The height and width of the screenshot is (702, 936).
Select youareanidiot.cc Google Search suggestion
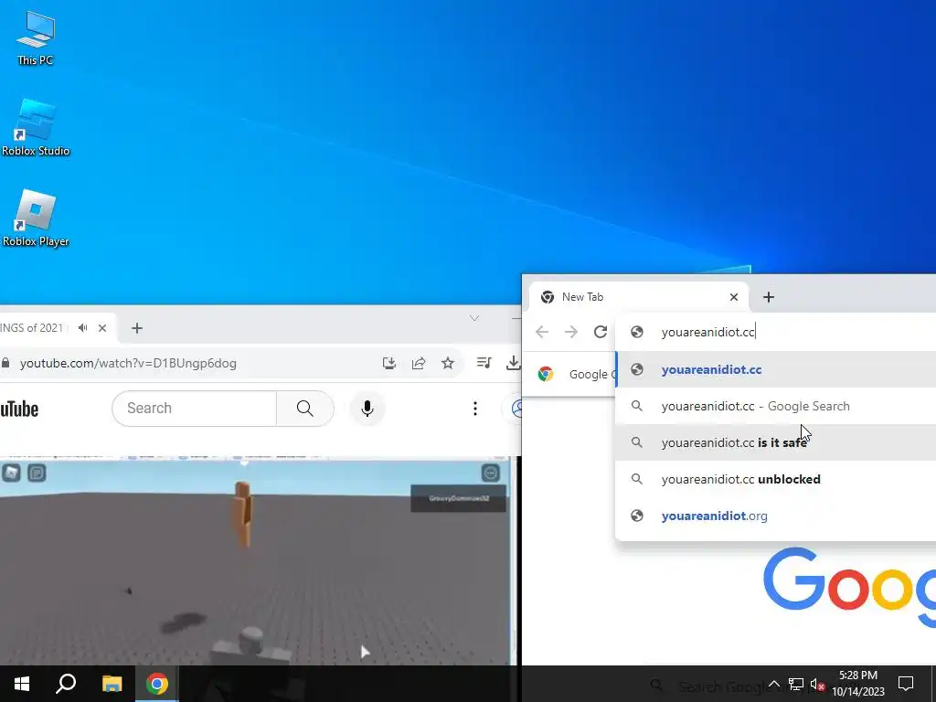[x=776, y=406]
